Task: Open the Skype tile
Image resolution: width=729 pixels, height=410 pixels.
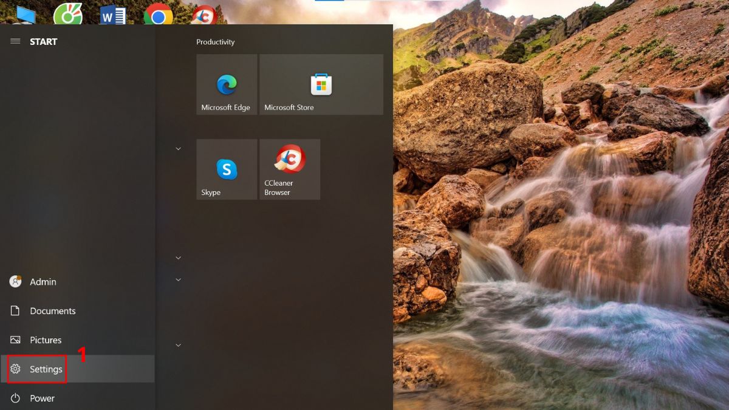Action: [227, 169]
